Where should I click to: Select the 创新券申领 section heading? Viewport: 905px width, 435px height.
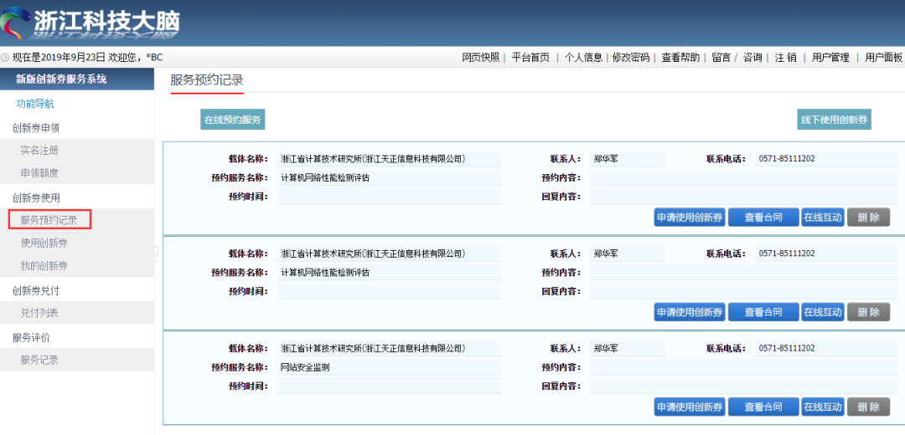(36, 129)
